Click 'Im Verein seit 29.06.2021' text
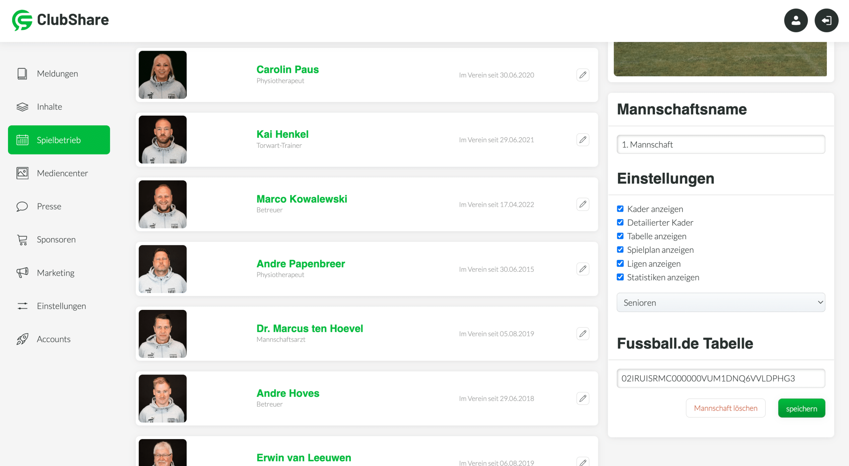This screenshot has width=849, height=466. (x=496, y=140)
